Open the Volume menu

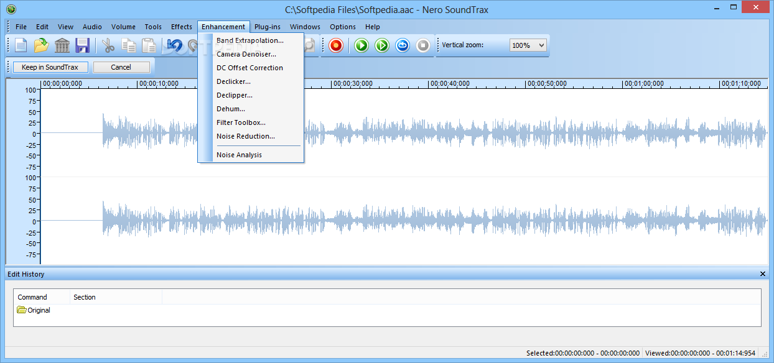tap(123, 27)
